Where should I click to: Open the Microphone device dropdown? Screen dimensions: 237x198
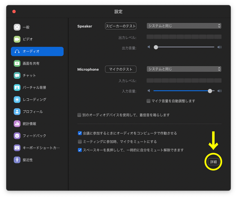tap(184, 69)
